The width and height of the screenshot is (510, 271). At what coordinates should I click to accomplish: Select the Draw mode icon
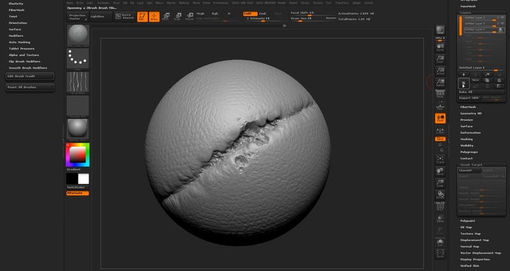pyautogui.click(x=154, y=17)
